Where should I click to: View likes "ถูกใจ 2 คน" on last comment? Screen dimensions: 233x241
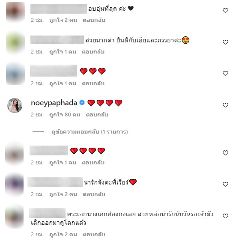(63, 235)
